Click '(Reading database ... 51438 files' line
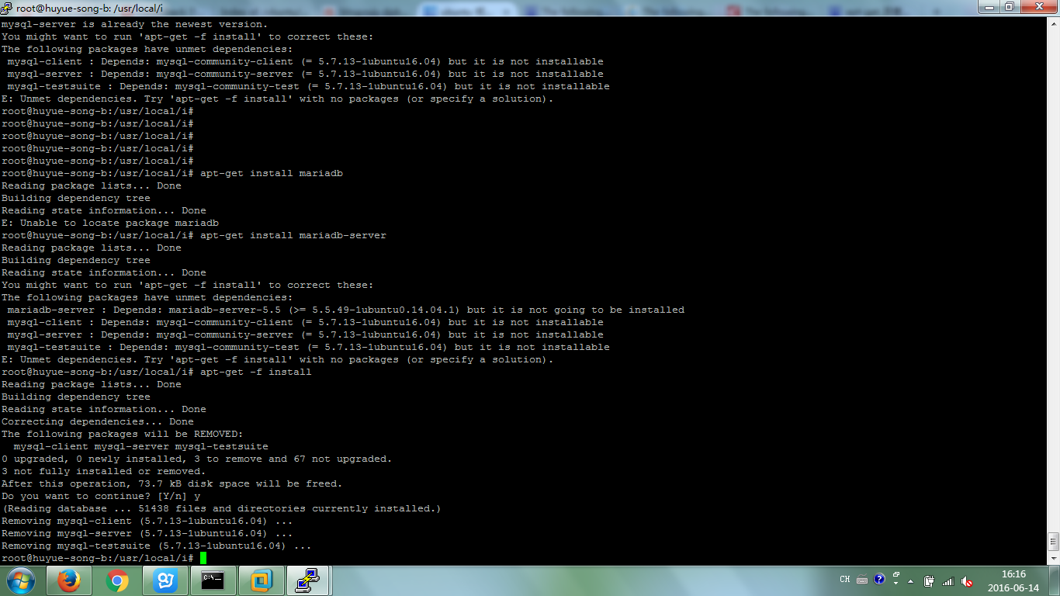This screenshot has height=596, width=1060. [222, 508]
